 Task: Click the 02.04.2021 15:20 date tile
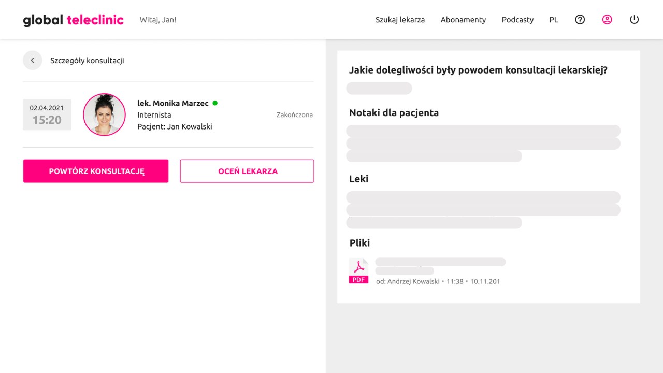click(x=47, y=114)
